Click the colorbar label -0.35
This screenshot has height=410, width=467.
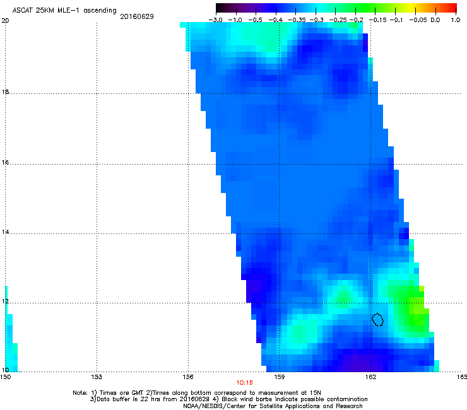tap(297, 20)
